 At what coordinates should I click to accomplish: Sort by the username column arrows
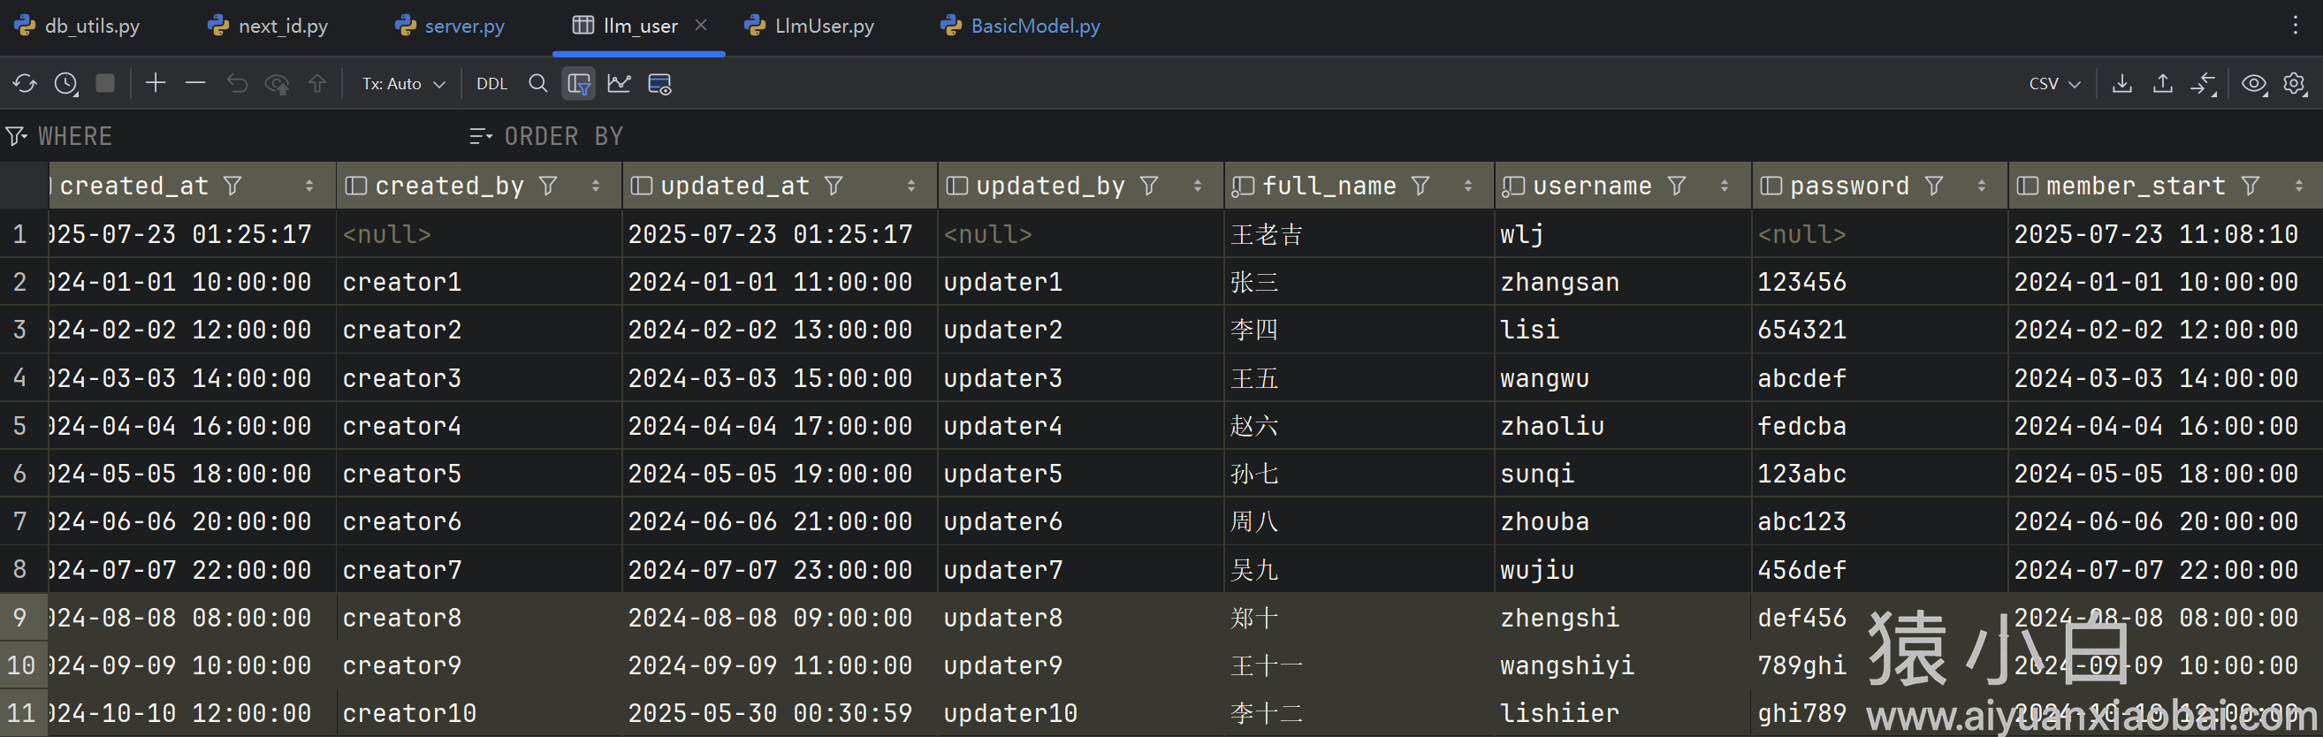tap(1724, 186)
